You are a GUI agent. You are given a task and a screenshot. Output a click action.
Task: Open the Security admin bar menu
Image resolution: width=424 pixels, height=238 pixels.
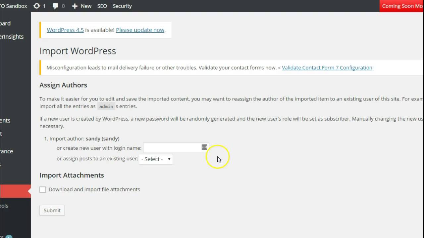coord(122,6)
